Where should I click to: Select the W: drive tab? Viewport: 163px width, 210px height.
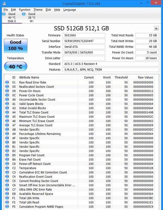tap(32, 17)
